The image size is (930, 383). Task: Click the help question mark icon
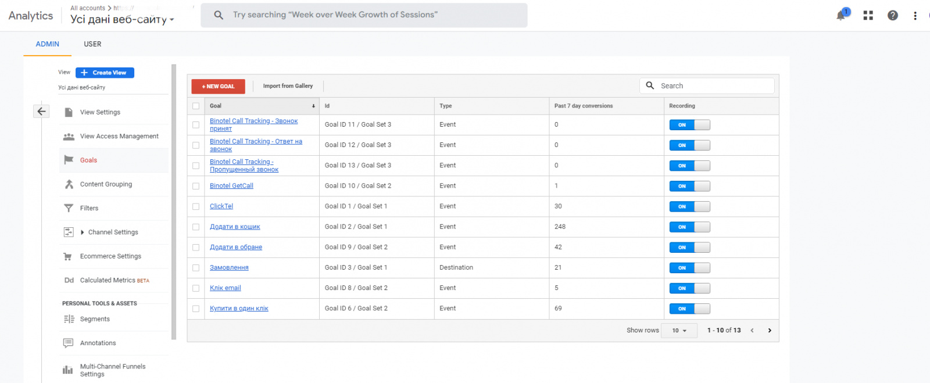pos(892,16)
